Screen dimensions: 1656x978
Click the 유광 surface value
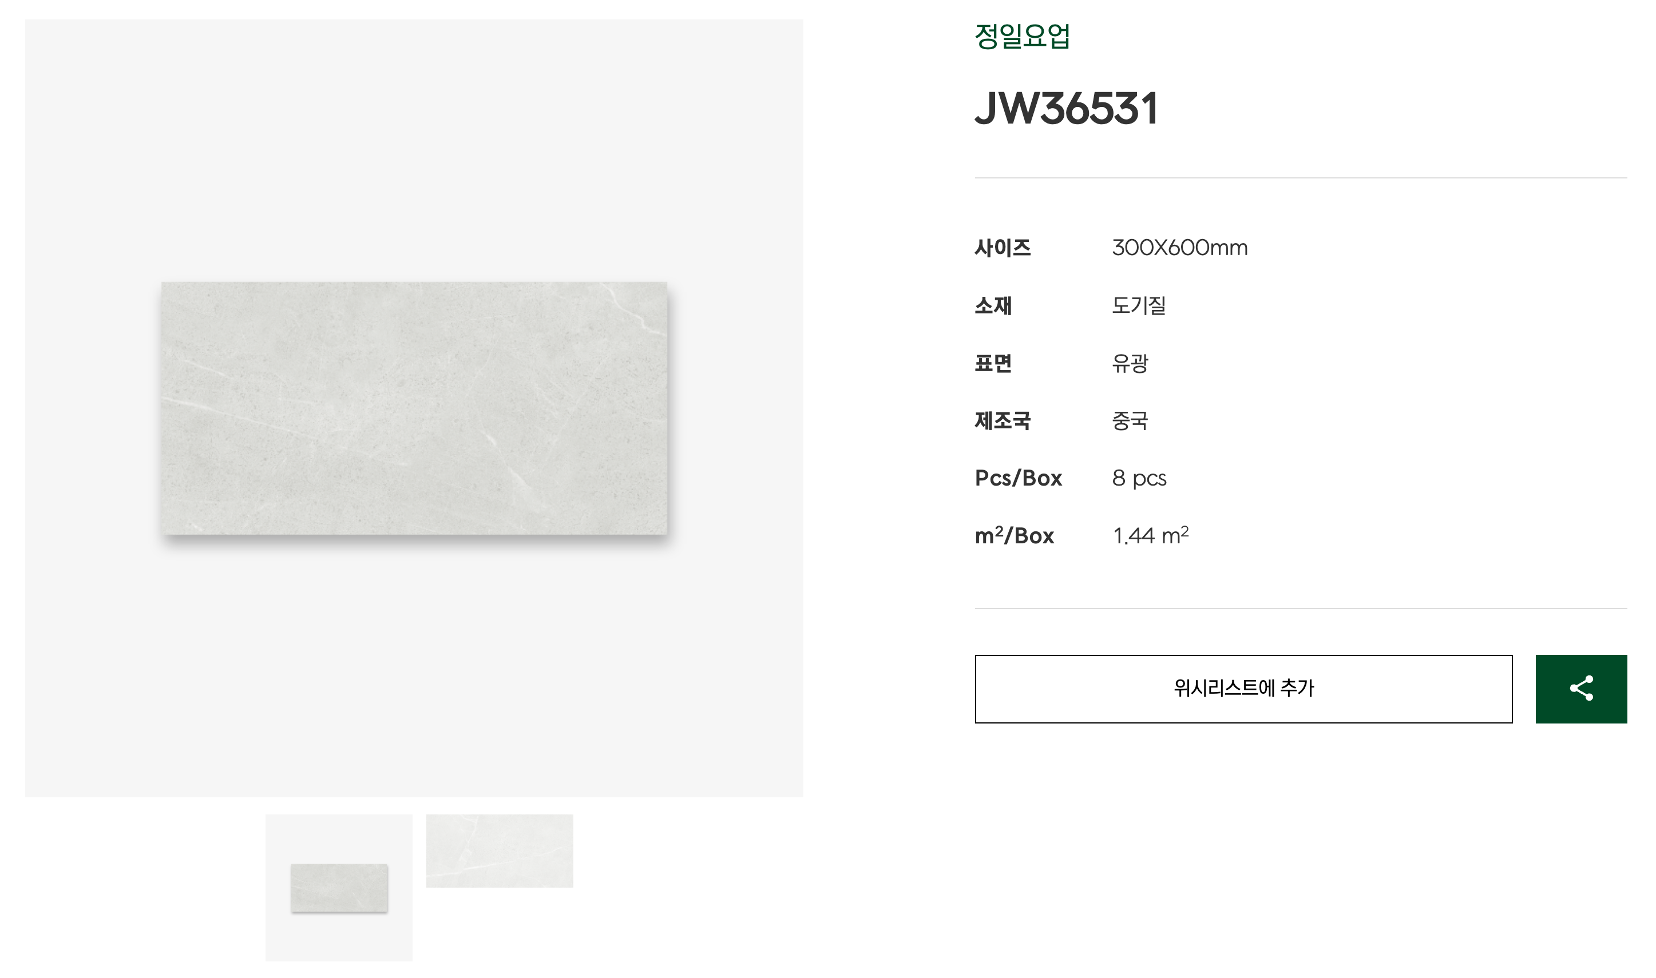coord(1130,363)
